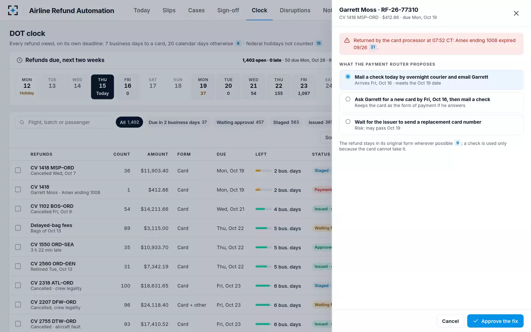Open citation badge 15 after federal holidays

319,44
